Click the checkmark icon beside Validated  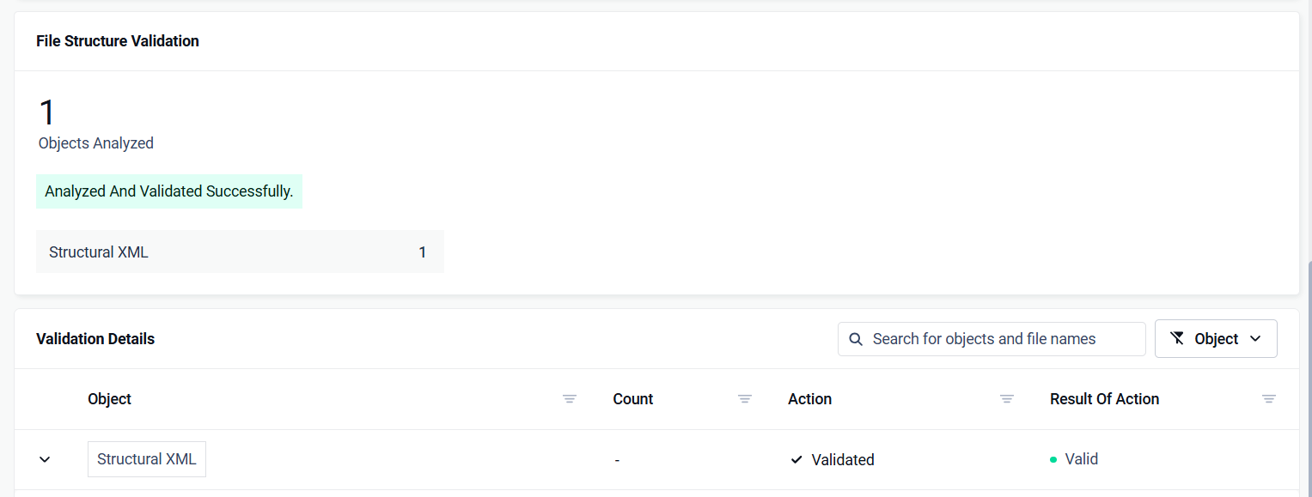click(796, 460)
